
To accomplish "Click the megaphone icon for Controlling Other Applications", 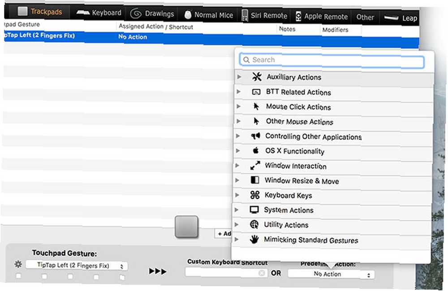I will click(x=255, y=136).
